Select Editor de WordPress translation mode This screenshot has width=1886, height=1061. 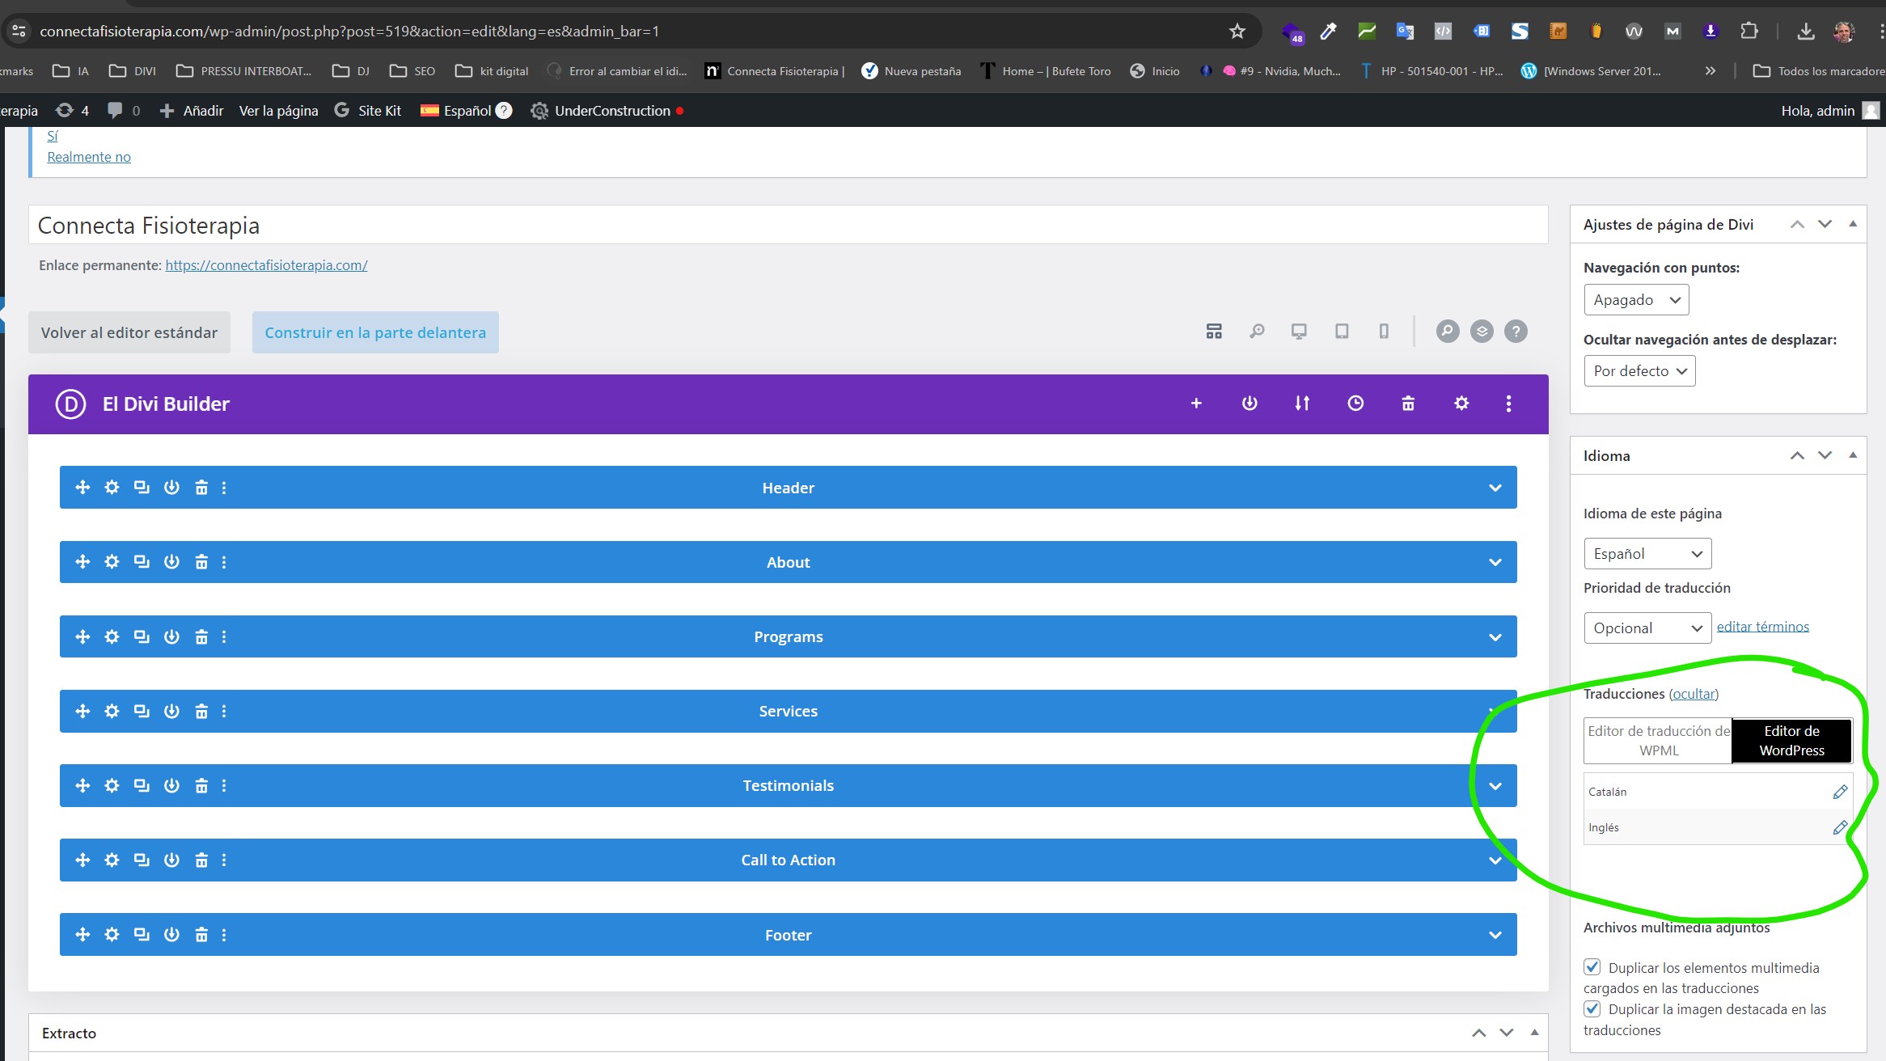(x=1791, y=740)
